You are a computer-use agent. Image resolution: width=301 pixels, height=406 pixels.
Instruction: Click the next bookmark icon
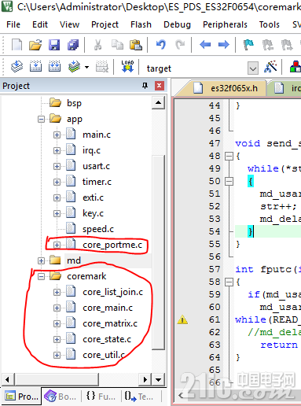(x=287, y=45)
